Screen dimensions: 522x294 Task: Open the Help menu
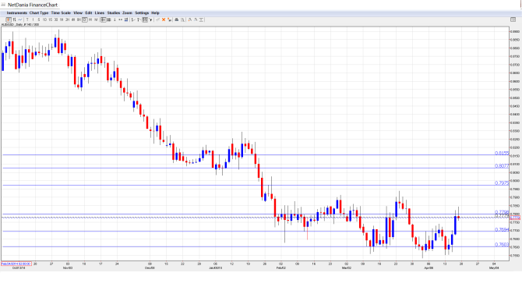155,12
